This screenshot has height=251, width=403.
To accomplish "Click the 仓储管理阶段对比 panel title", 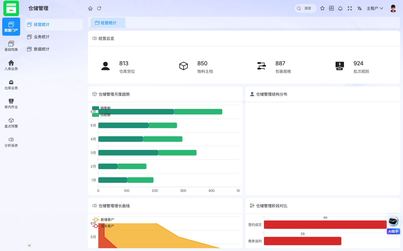I will 272,206.
